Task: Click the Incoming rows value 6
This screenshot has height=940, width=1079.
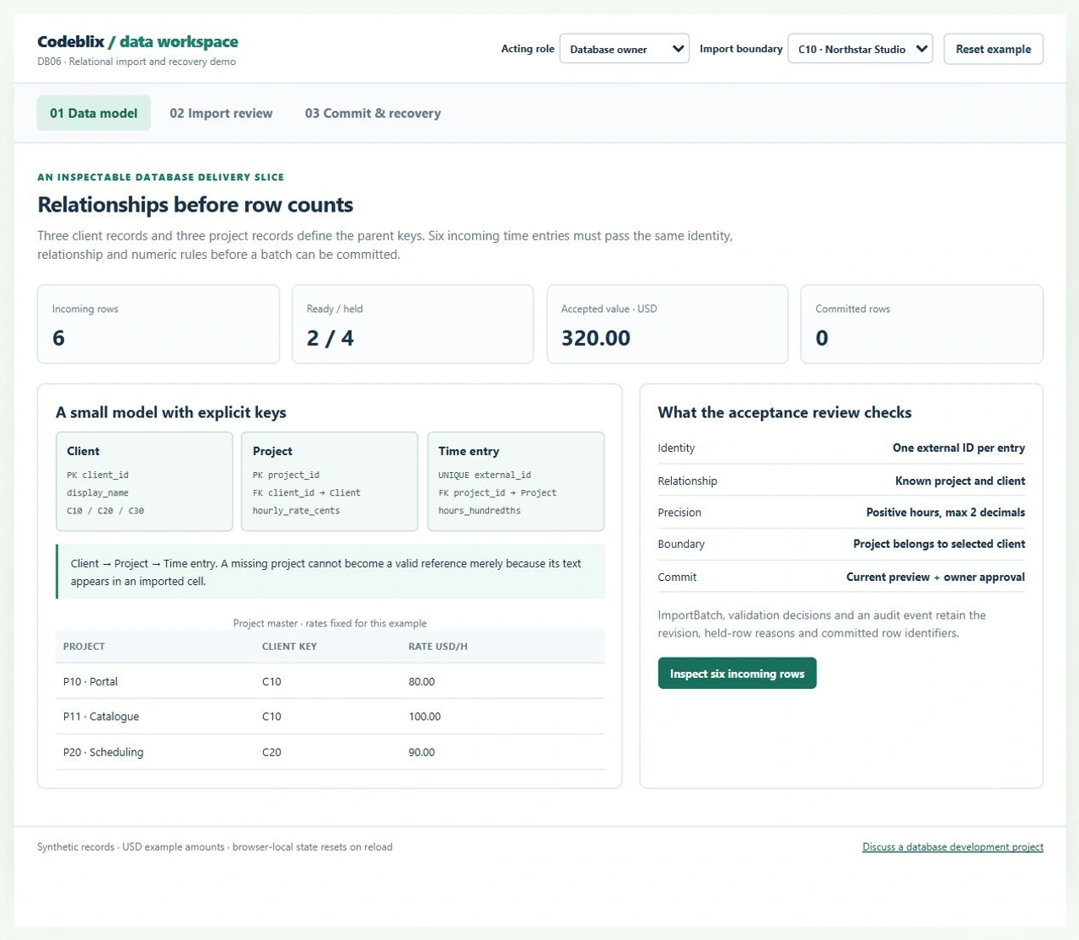Action: pyautogui.click(x=58, y=338)
